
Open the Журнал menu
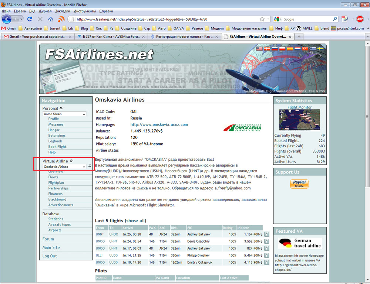(45, 11)
